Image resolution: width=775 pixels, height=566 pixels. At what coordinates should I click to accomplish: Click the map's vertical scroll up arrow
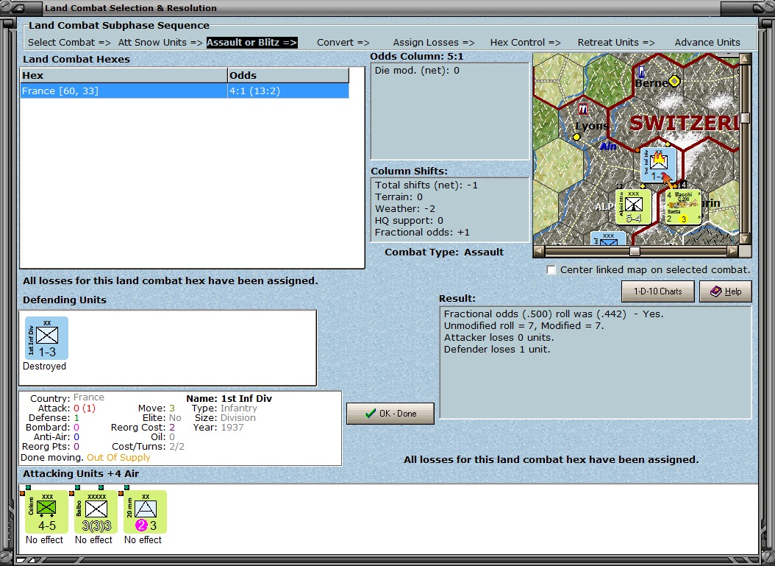[745, 59]
